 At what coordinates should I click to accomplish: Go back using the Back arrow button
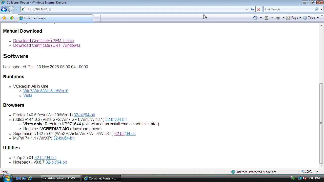[x=4, y=9]
